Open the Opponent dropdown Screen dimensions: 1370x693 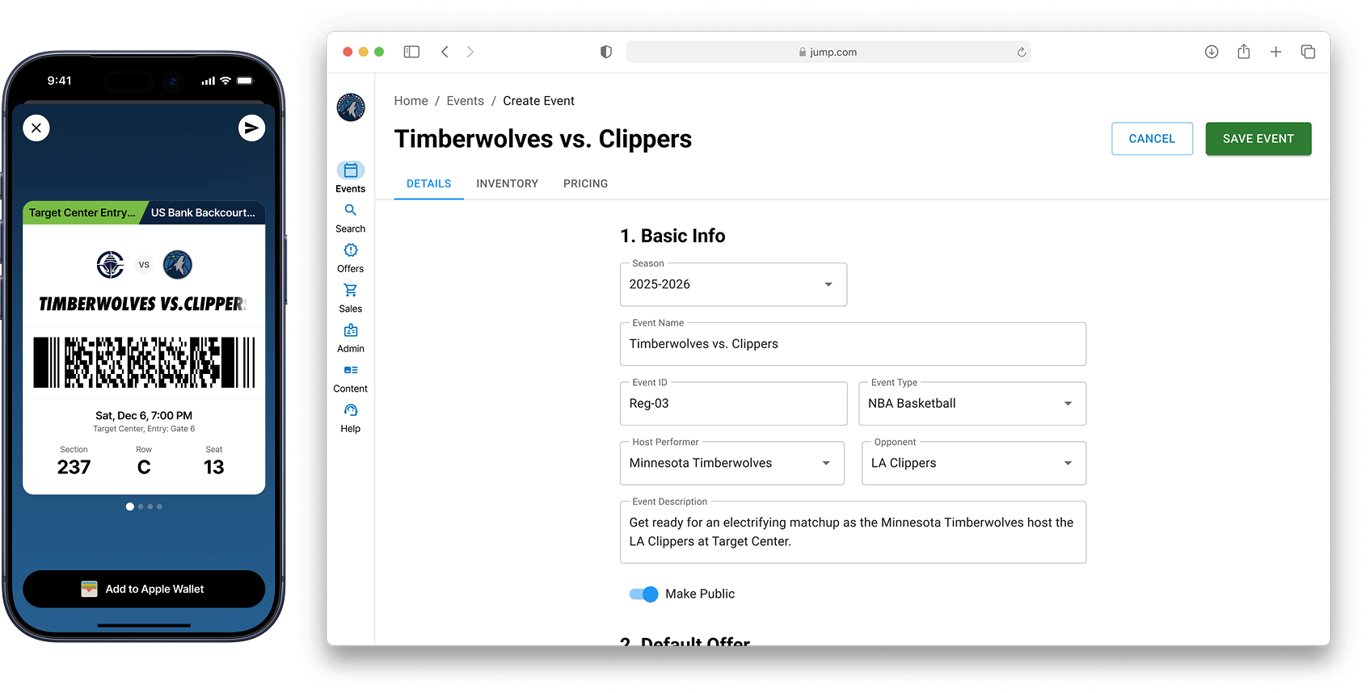(x=974, y=464)
